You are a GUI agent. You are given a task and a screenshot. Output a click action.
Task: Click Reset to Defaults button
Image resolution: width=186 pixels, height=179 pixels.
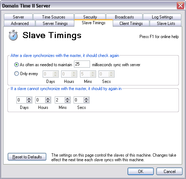coord(27,157)
